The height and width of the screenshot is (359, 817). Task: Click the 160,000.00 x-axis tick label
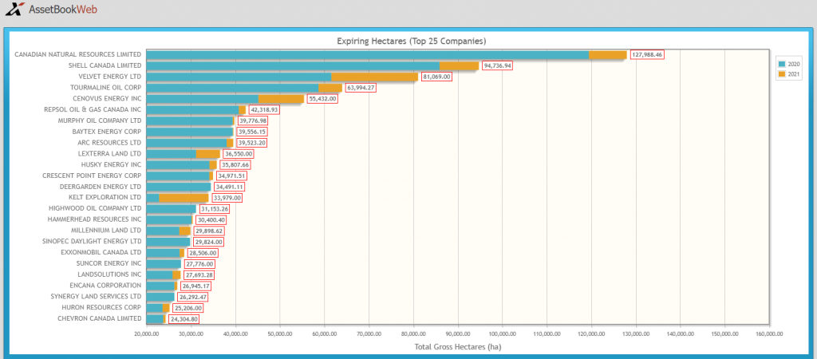(769, 334)
